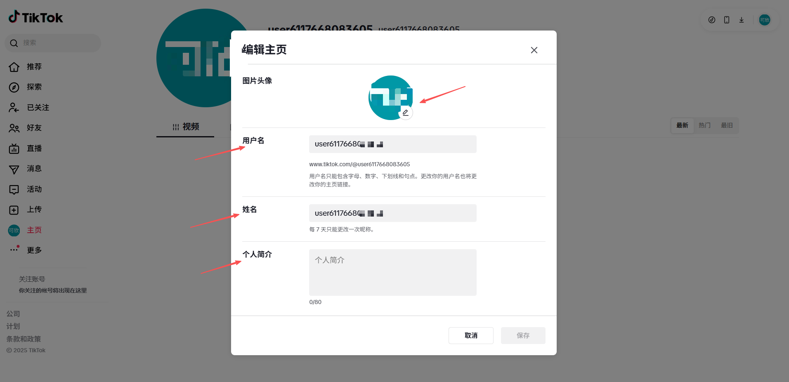Switch to the 视频 tab
This screenshot has width=789, height=382.
tap(185, 127)
